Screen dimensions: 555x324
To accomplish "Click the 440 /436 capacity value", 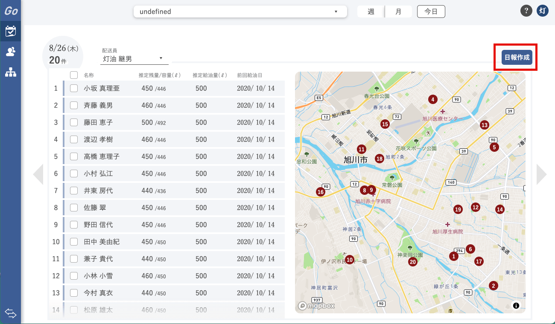I will click(153, 191).
